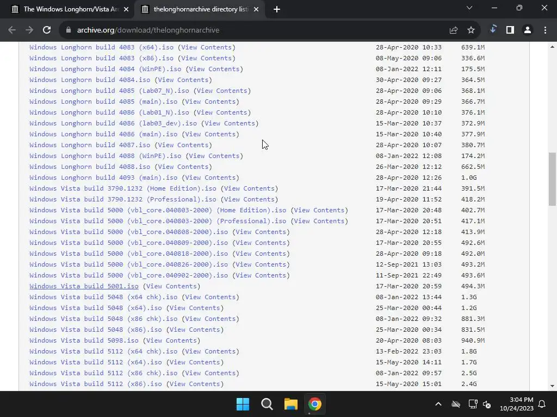The width and height of the screenshot is (557, 417).
Task: Click the page vertical scrollbar thumb
Action: [552, 179]
